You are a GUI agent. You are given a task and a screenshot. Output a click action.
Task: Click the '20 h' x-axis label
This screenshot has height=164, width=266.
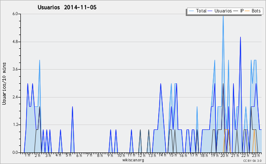pos(224,155)
